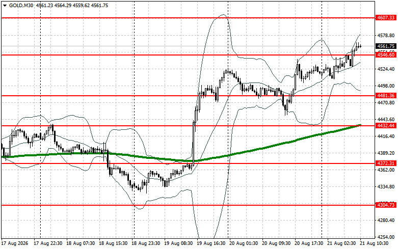The image size is (398, 249).
Task: Select the 4607.33 red level label
Action: point(386,18)
